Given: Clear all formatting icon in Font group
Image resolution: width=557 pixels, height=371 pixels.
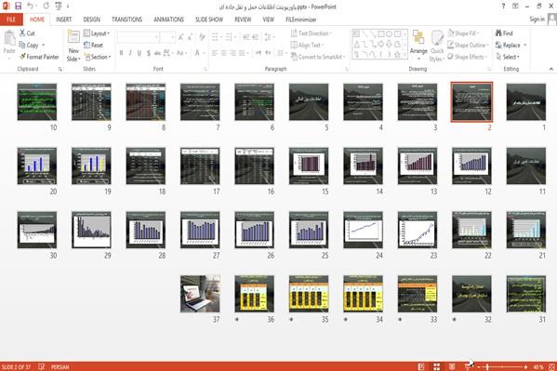Looking at the screenshot, I should 202,37.
